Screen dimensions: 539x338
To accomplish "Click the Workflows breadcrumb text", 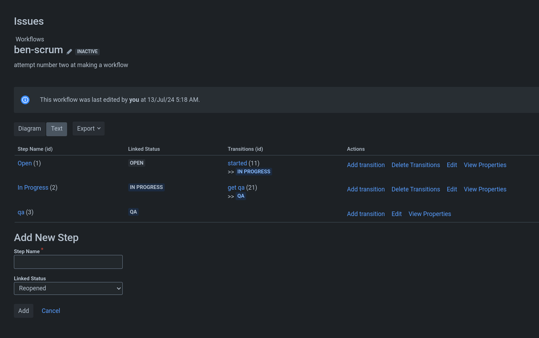I will [30, 39].
